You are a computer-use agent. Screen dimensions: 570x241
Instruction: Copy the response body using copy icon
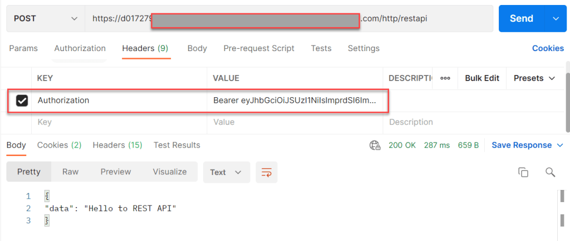523,172
